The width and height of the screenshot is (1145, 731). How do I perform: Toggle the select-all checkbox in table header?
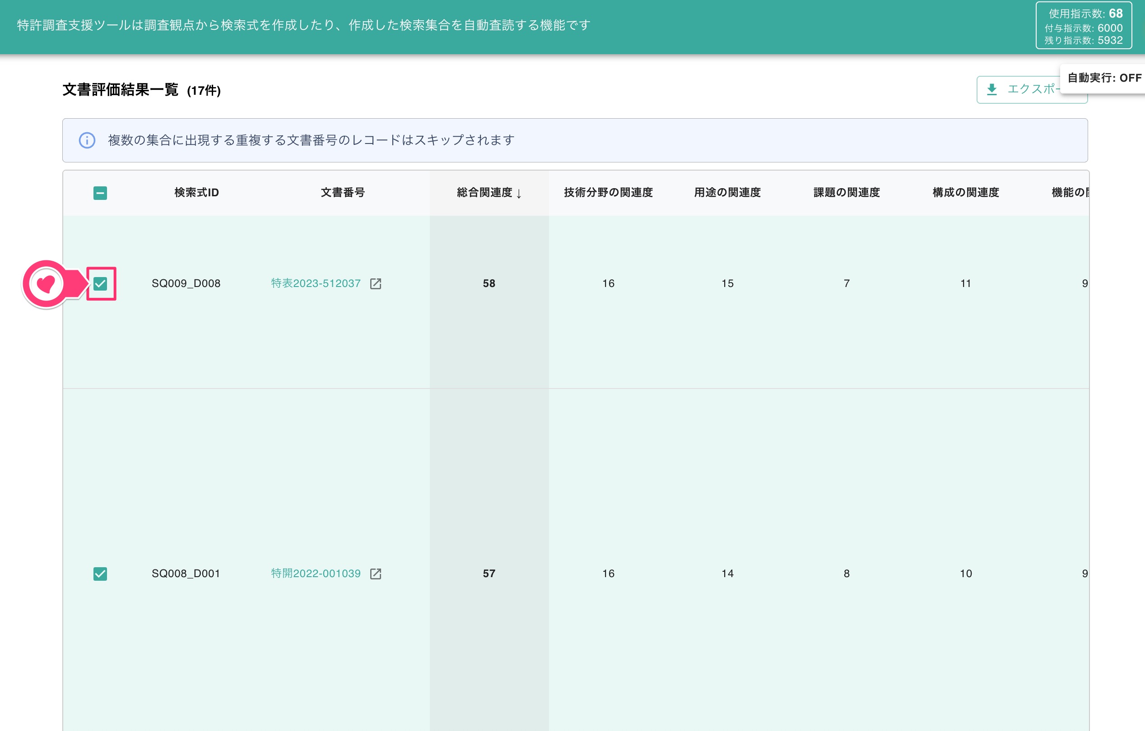[x=100, y=193]
